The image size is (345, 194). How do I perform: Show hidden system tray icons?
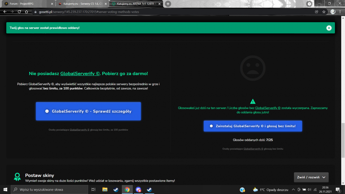[293, 190]
